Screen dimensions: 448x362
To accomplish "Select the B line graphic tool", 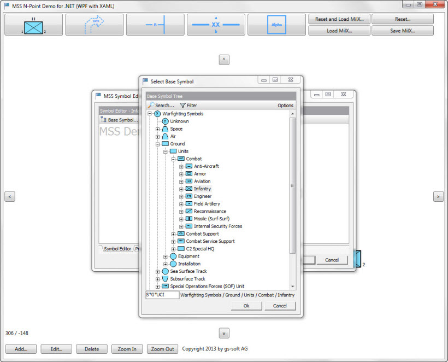I will coord(155,24).
